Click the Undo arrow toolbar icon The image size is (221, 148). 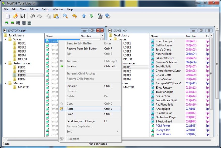[32, 16]
